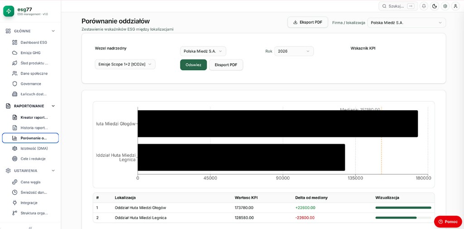Go to Emisje GHG page
This screenshot has width=464, height=229.
[30, 53]
